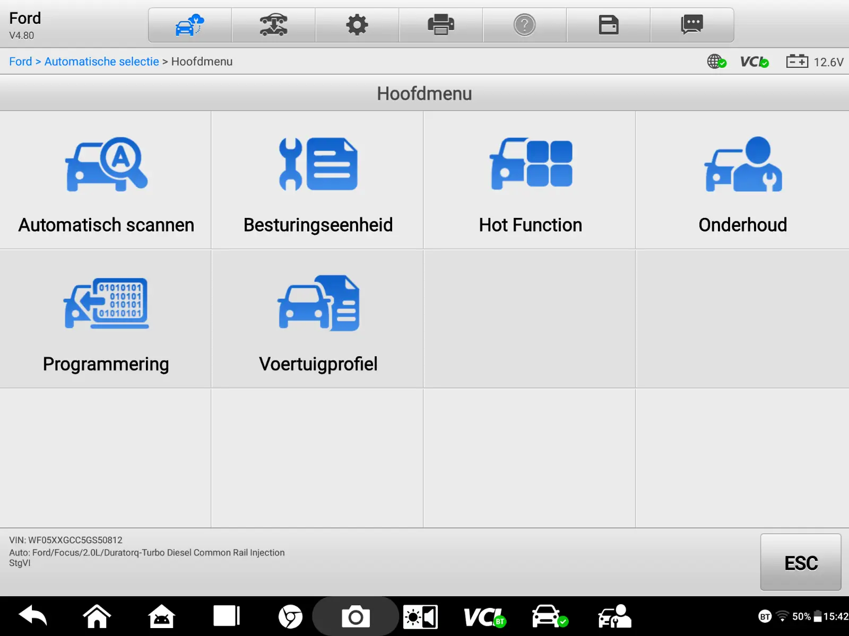The width and height of the screenshot is (849, 636).
Task: Click the Hoofdmenu page title
Action: (424, 93)
